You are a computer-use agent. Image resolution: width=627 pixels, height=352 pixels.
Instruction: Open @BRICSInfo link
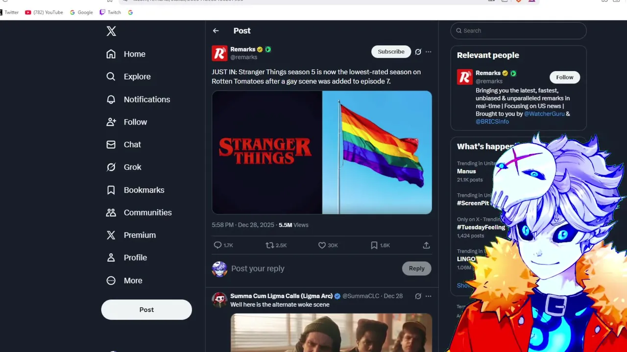(x=492, y=122)
